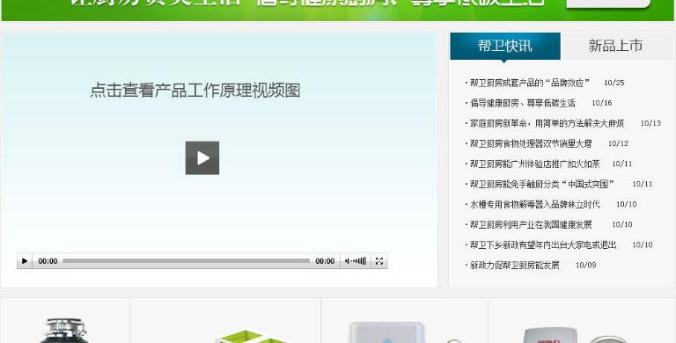Toggle fullscreen on the video player
Screen dimensions: 676x343
(379, 261)
